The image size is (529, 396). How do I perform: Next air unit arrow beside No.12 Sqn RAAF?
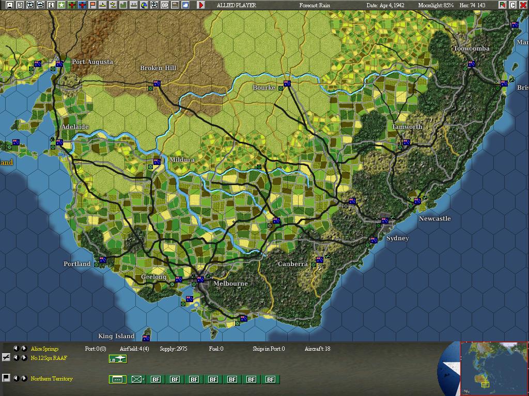click(24, 358)
